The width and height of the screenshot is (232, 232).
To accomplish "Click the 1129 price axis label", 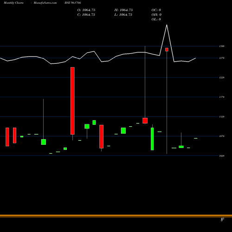I will point(222,117).
